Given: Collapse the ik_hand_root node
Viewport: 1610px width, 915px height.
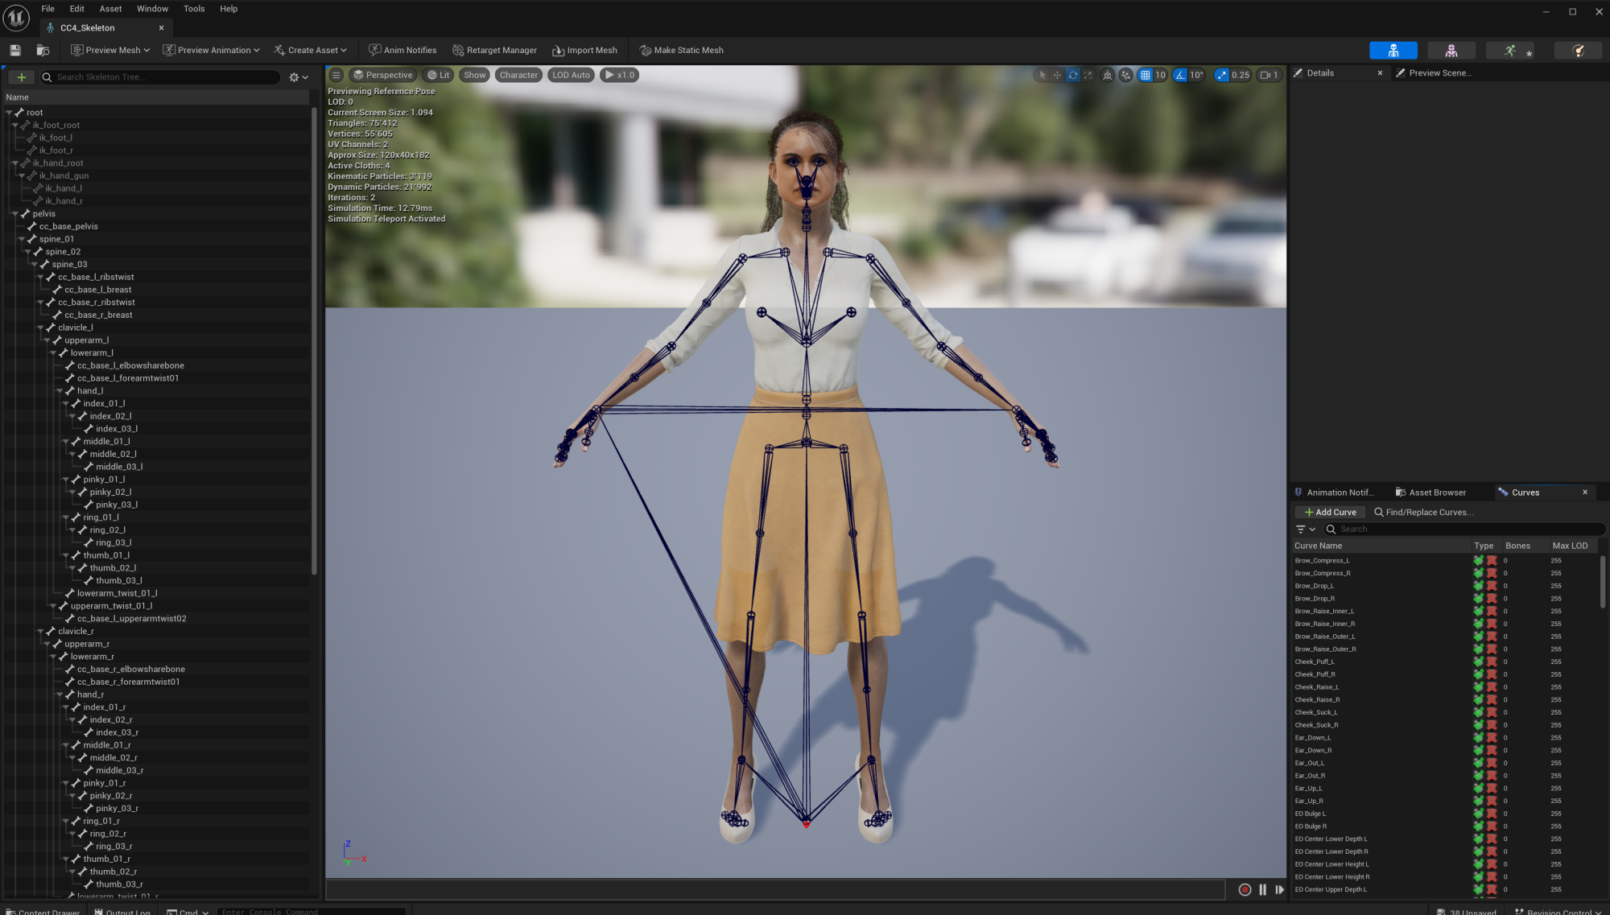Looking at the screenshot, I should 15,163.
